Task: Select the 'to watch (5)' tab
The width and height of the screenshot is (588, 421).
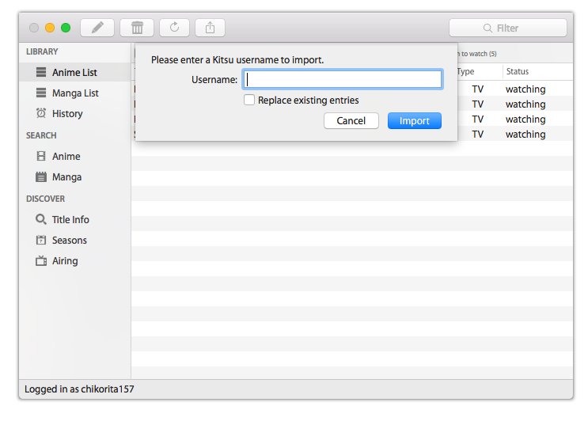Action: pos(479,54)
